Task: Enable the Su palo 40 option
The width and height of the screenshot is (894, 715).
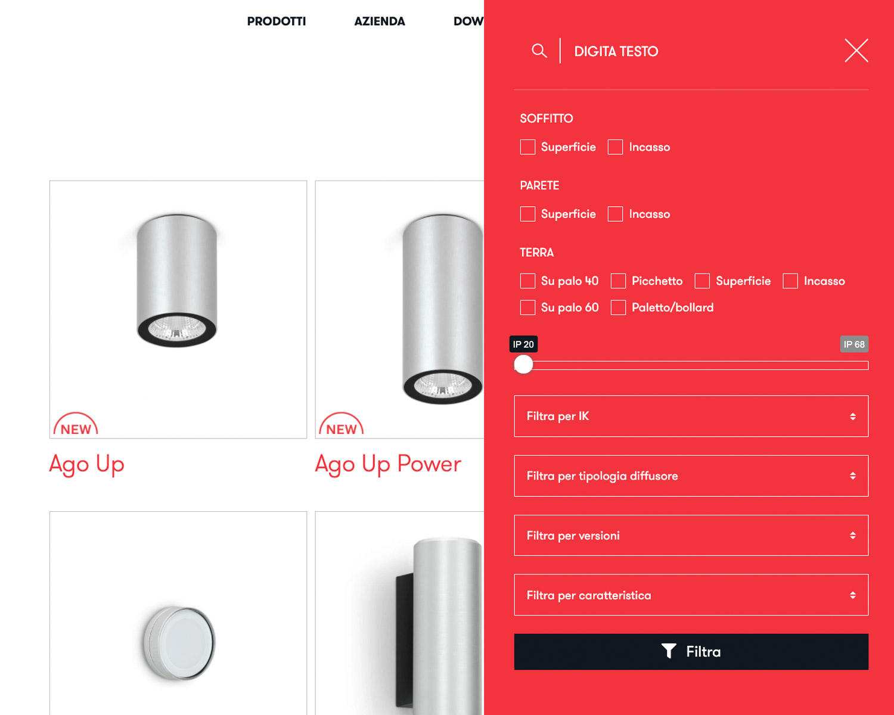Action: click(x=527, y=281)
